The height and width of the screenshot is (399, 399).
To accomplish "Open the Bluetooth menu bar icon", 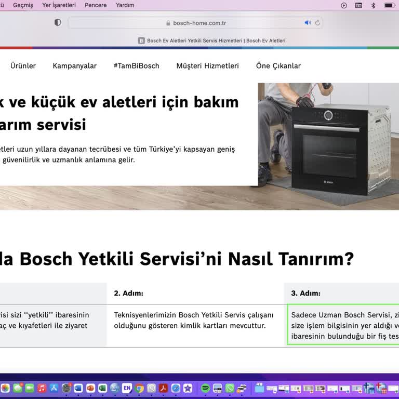I will [374, 5].
